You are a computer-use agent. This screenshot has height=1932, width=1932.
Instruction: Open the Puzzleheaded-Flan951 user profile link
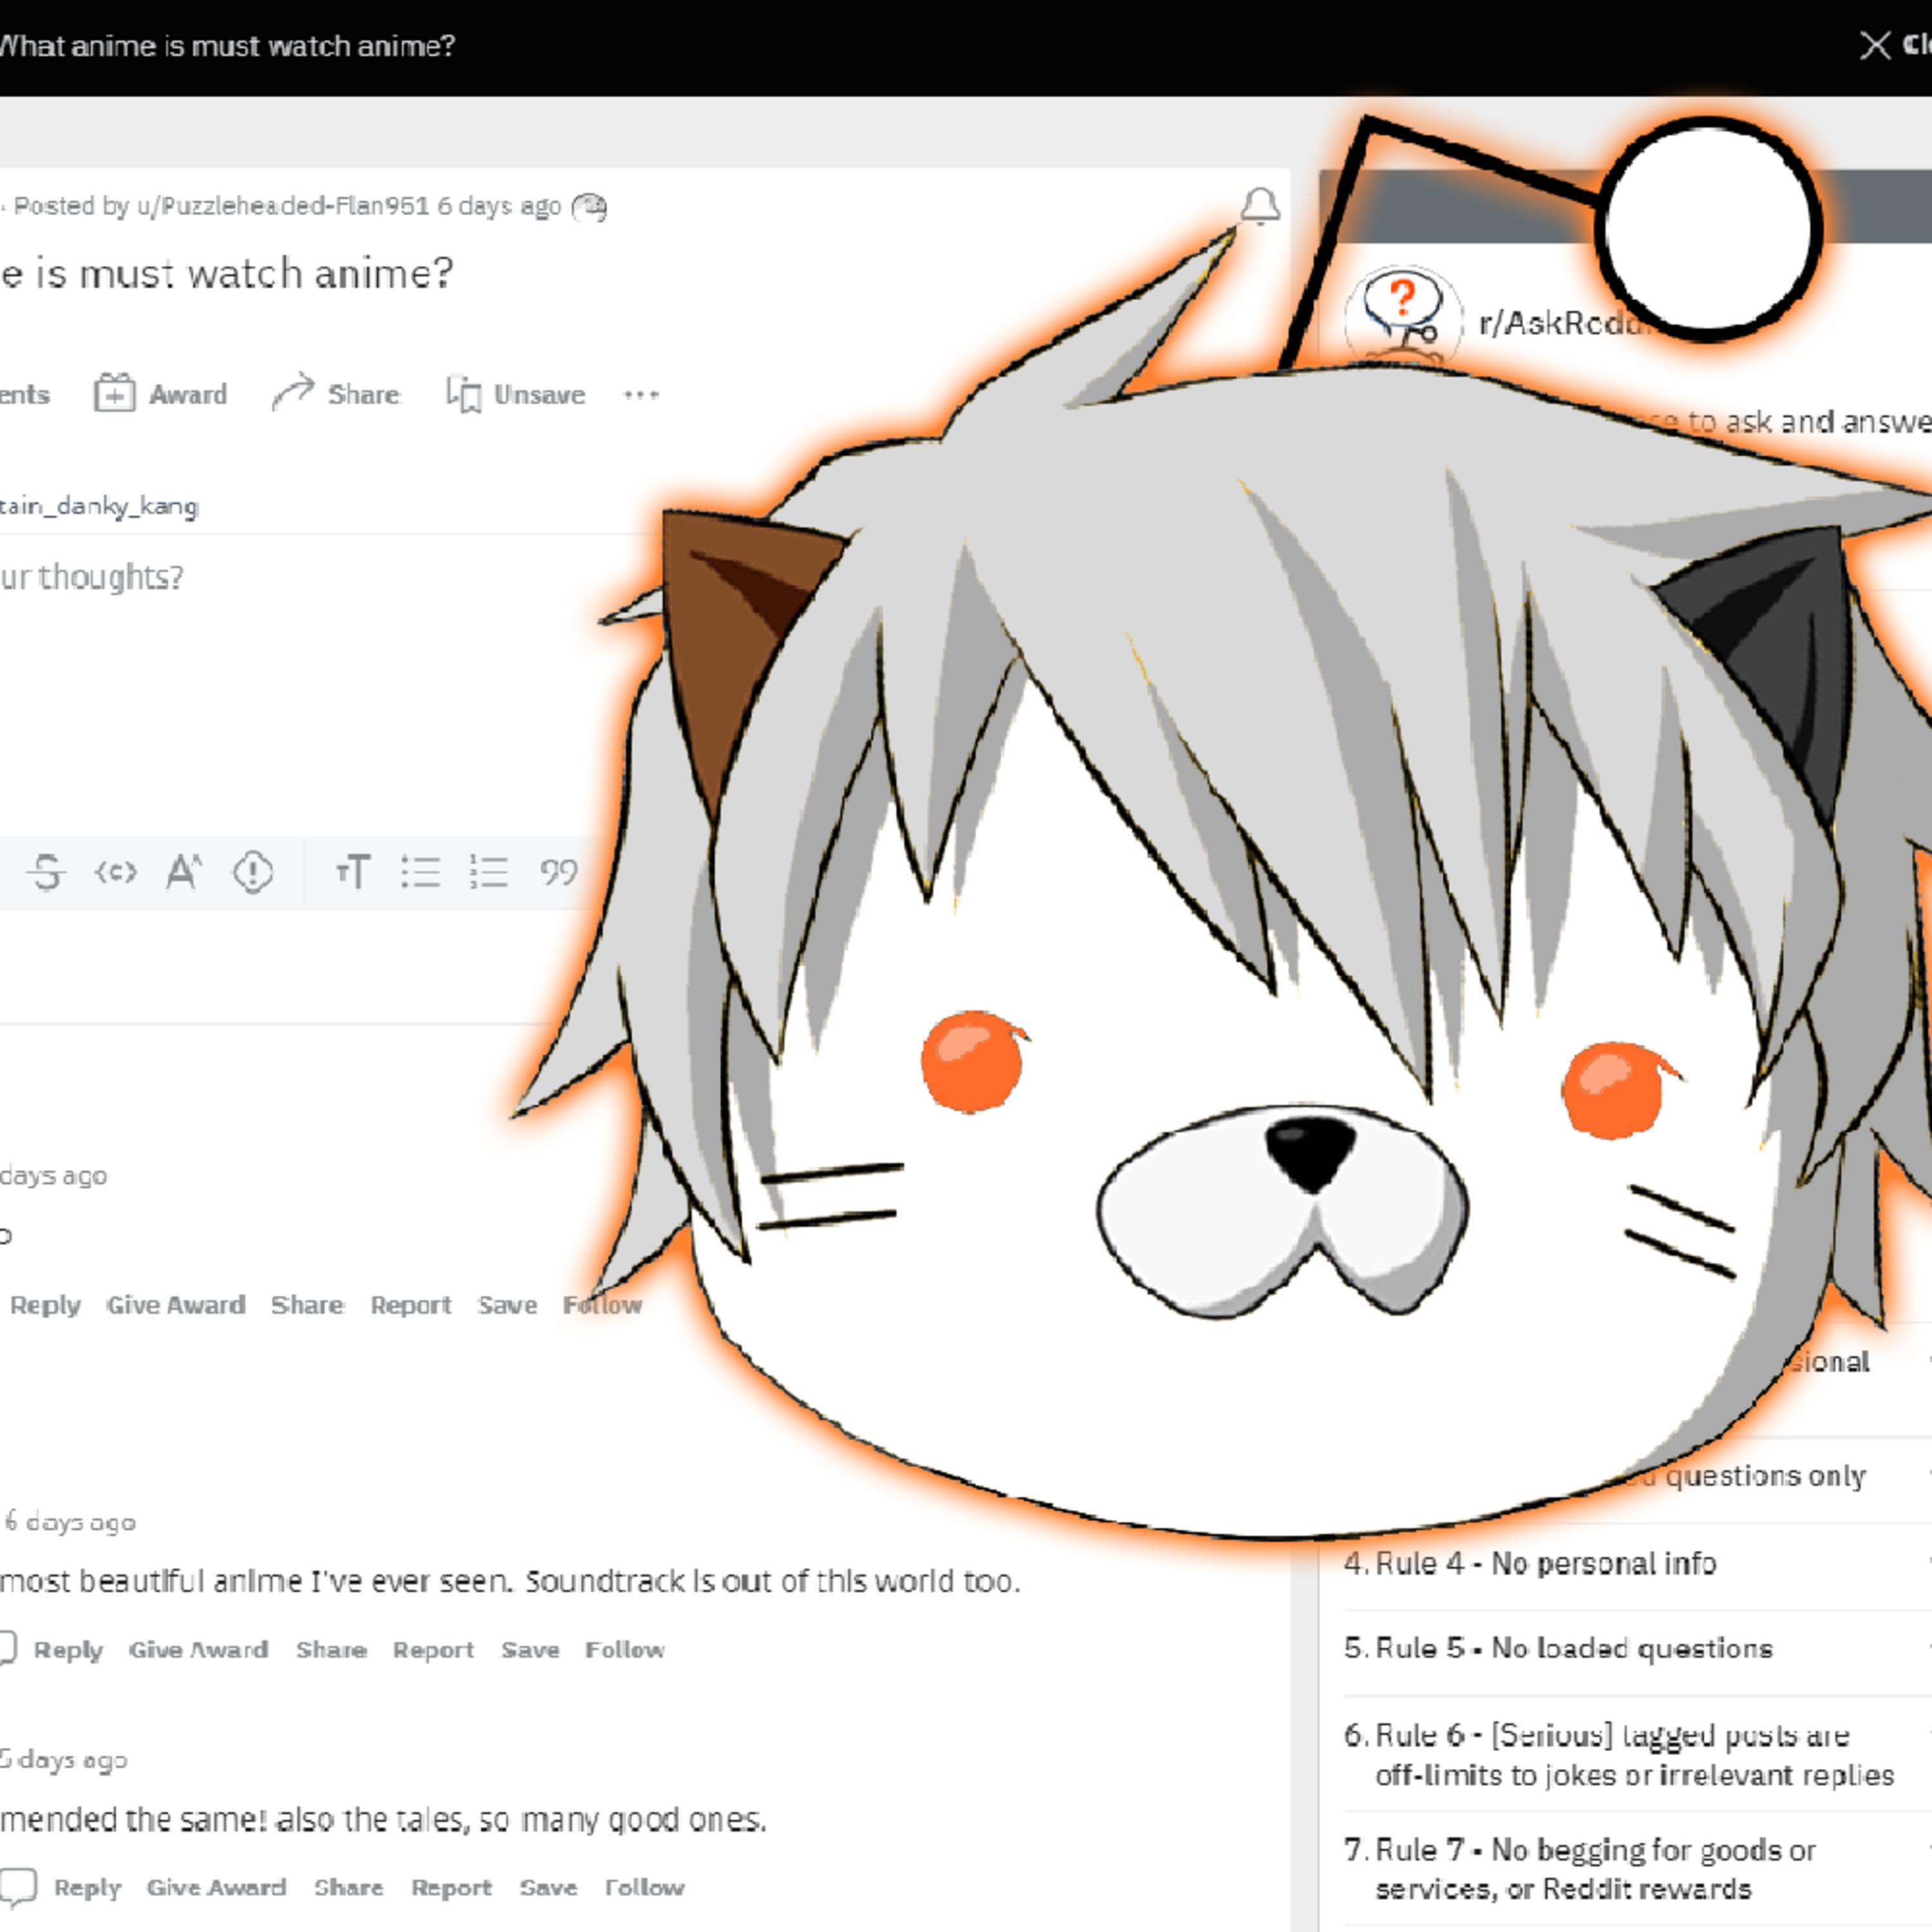pos(283,206)
